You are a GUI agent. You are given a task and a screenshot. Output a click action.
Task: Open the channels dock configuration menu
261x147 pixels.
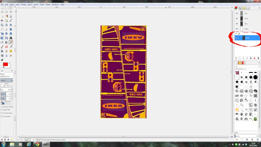point(259,8)
